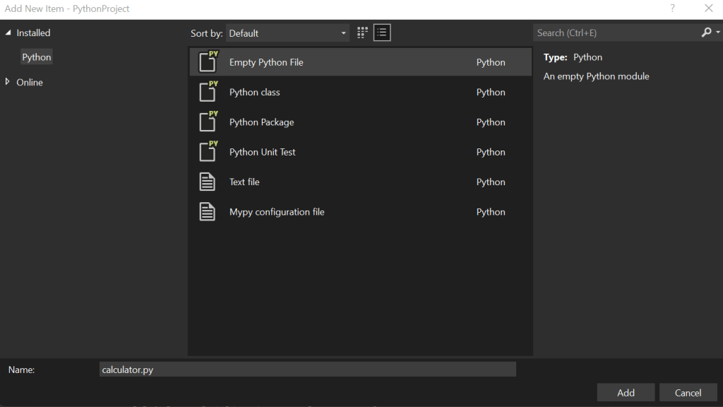This screenshot has width=723, height=407.
Task: Click the search magnifier icon
Action: 706,33
